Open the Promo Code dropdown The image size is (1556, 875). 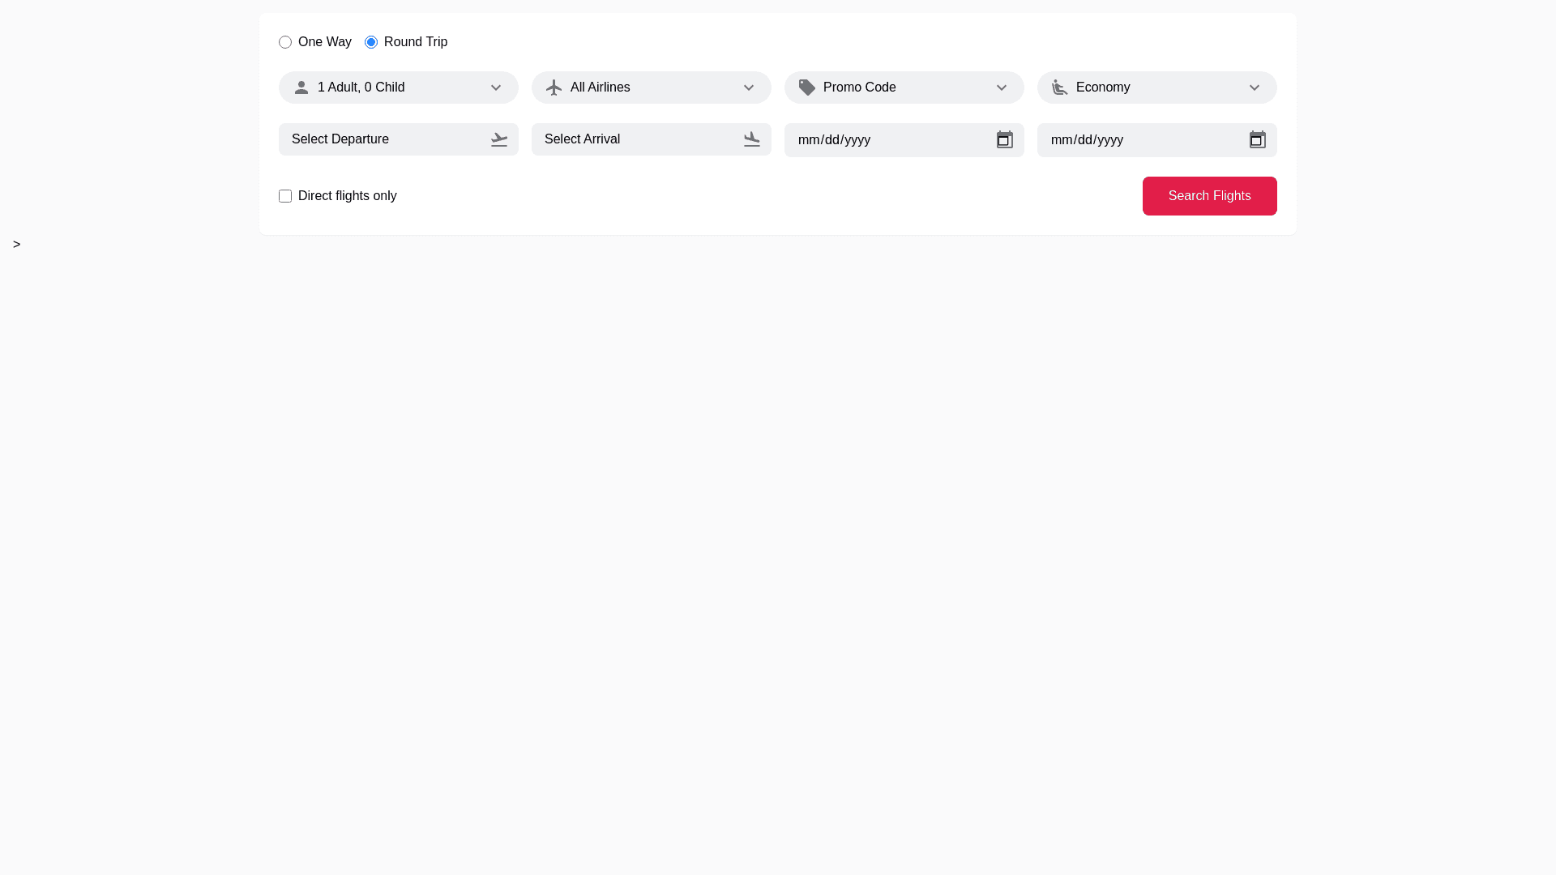click(1002, 87)
